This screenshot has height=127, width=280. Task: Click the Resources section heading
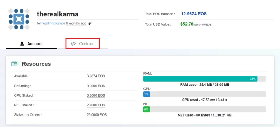(36, 64)
